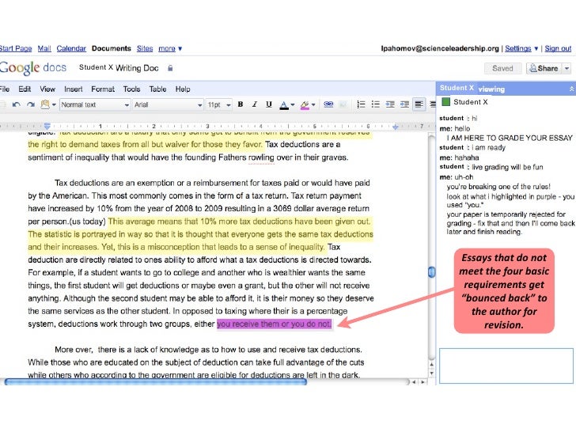The width and height of the screenshot is (576, 432).
Task: Click the text color A icon
Action: point(283,105)
